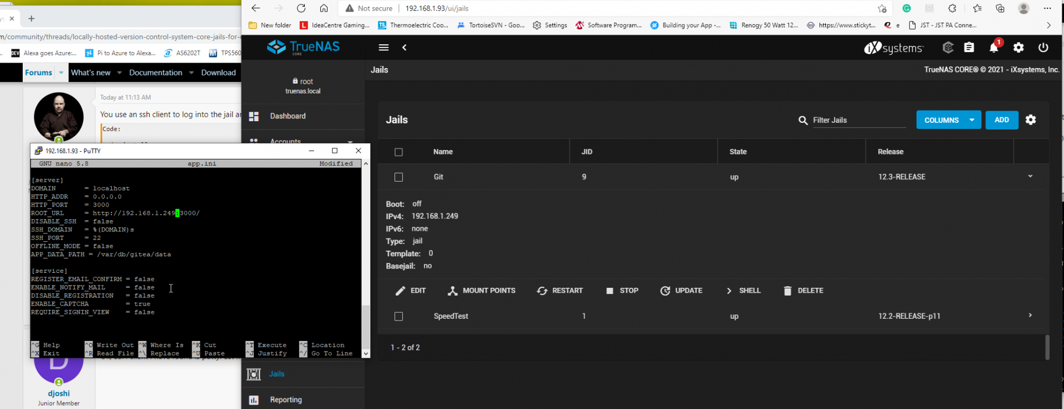Click browser home icon
The width and height of the screenshot is (1064, 409).
coord(324,8)
